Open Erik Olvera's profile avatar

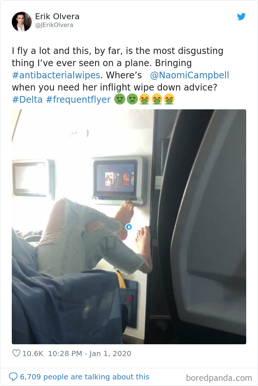tap(22, 22)
